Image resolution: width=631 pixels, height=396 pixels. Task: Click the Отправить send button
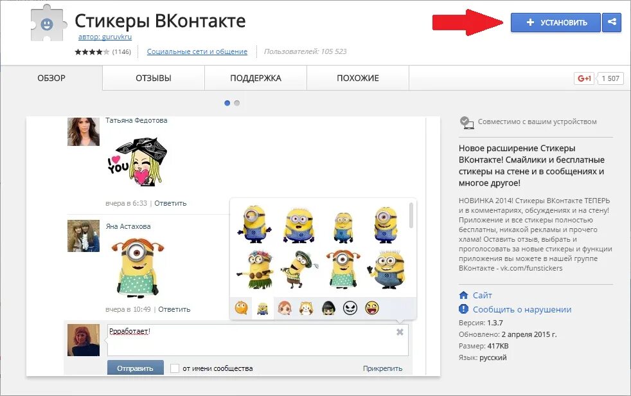click(x=135, y=368)
